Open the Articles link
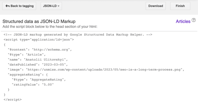 183,21
